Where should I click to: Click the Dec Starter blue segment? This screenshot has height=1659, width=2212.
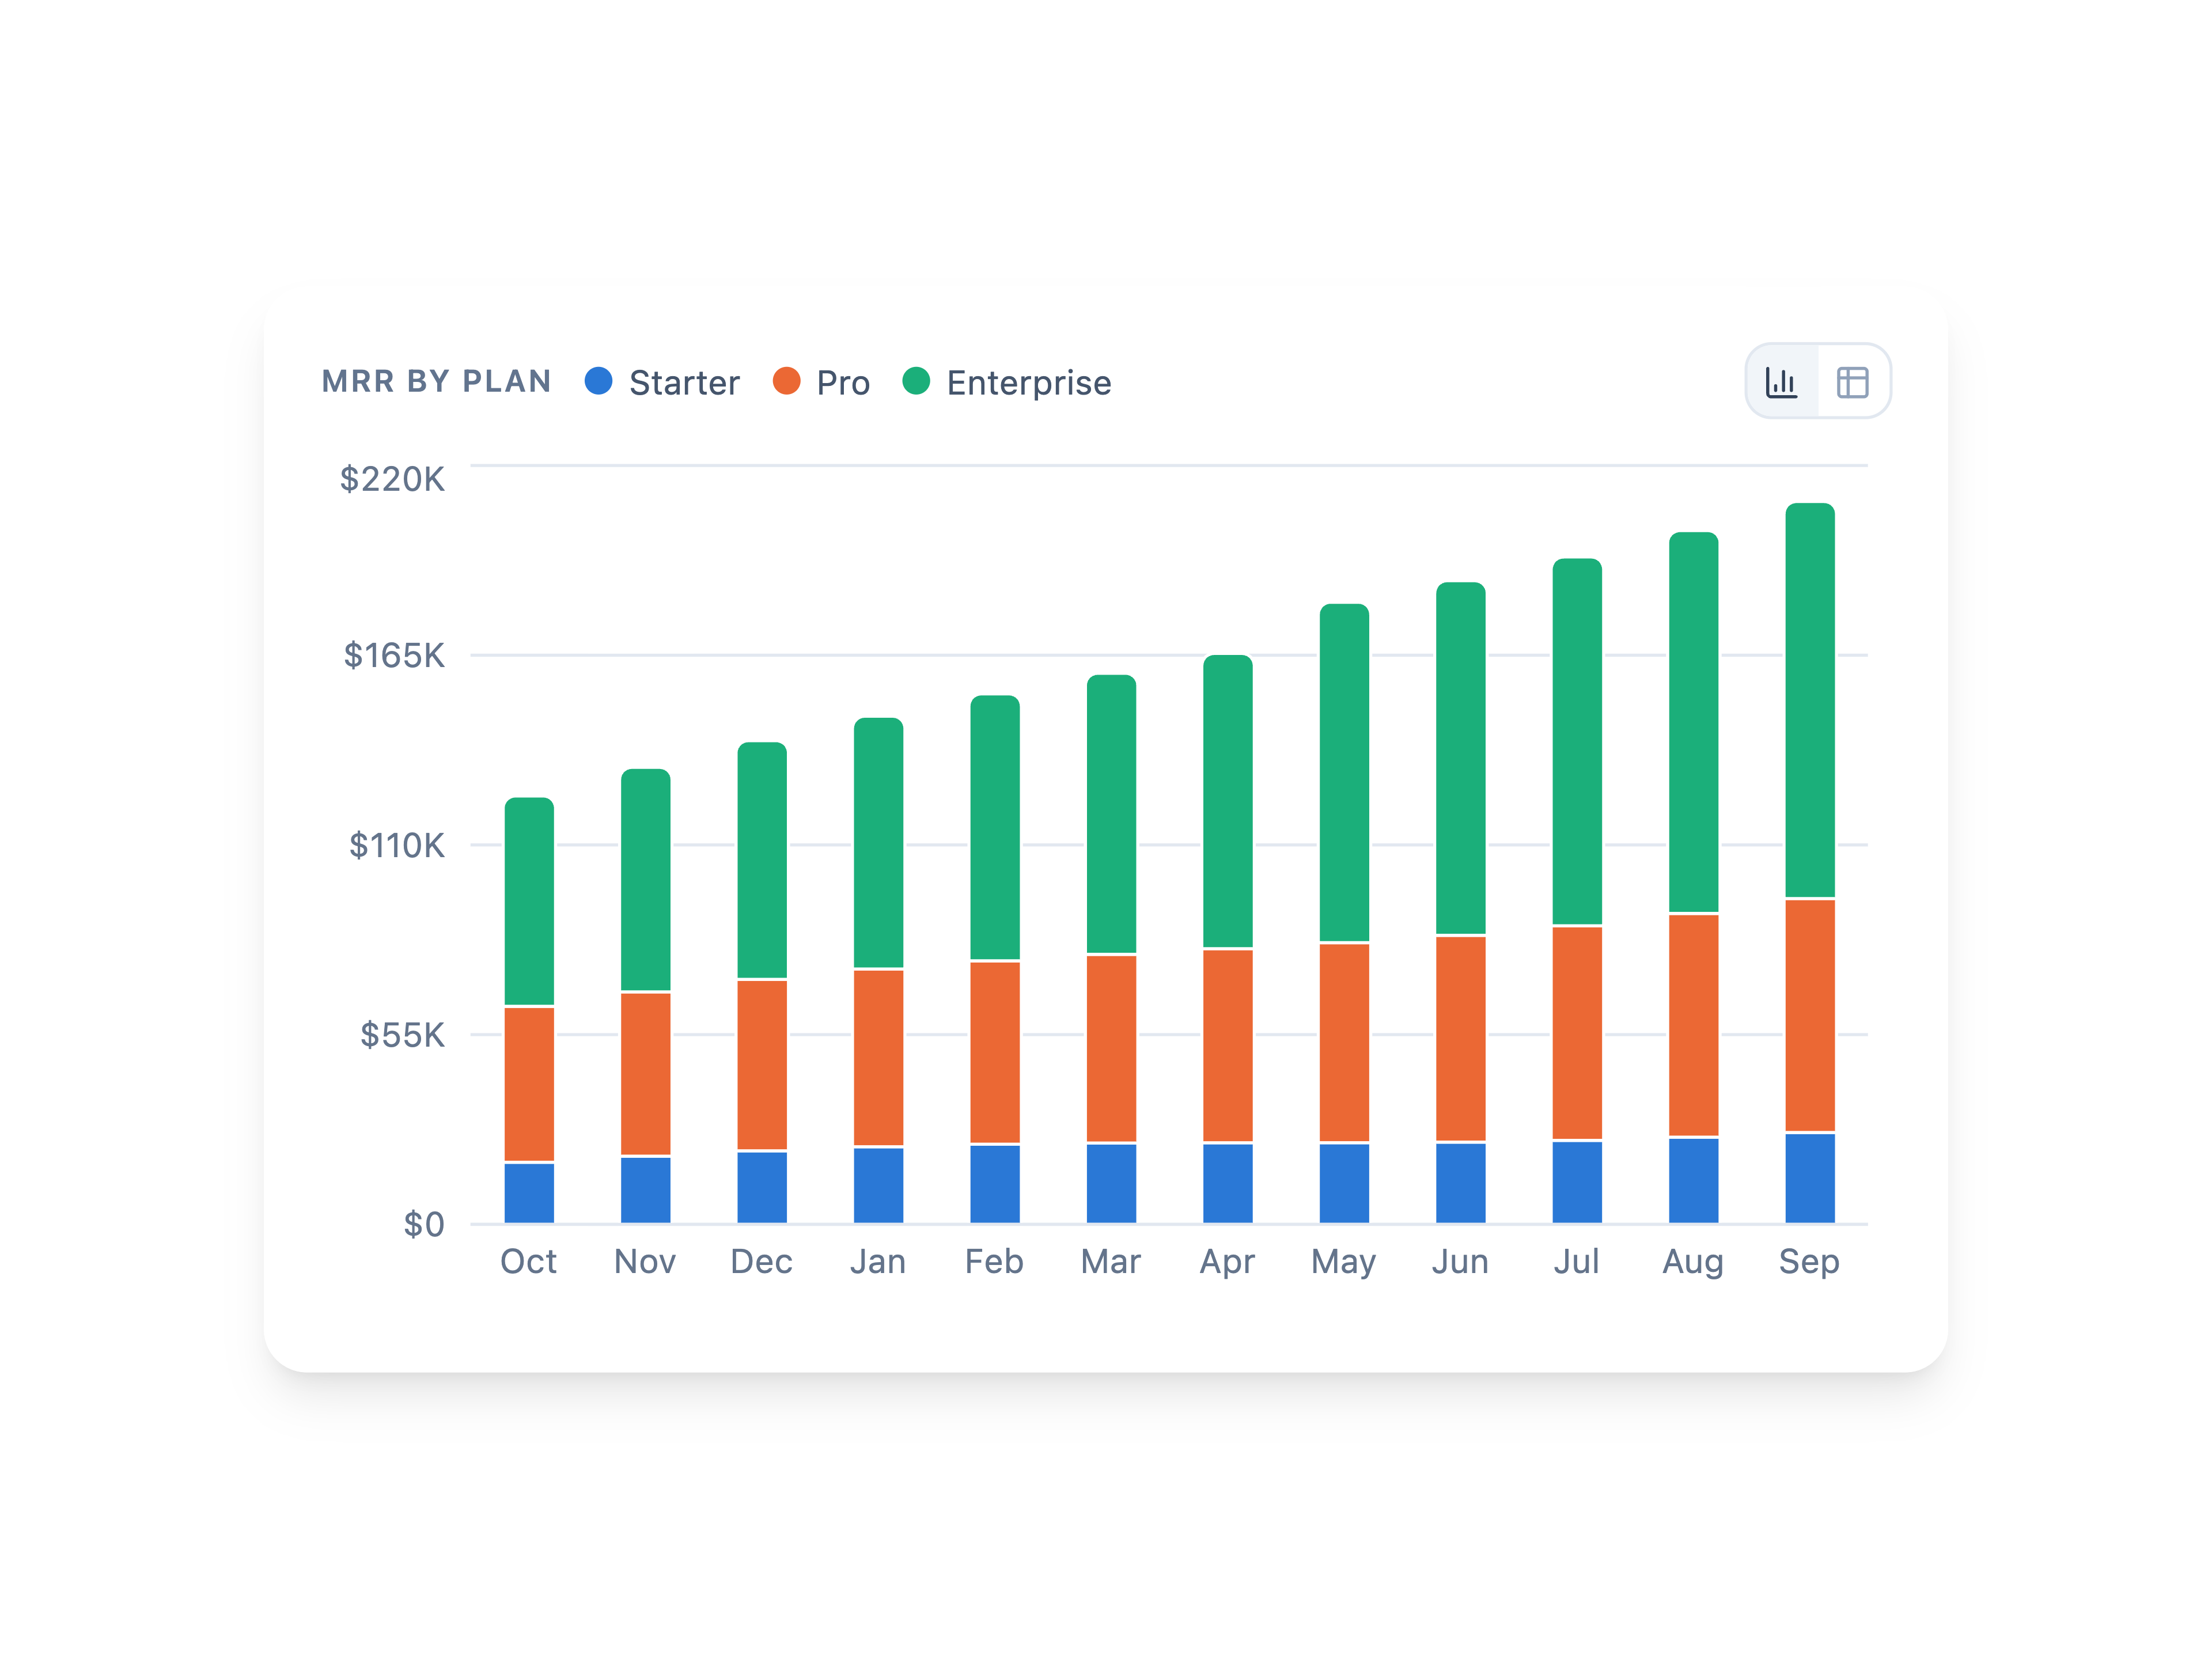point(762,1187)
